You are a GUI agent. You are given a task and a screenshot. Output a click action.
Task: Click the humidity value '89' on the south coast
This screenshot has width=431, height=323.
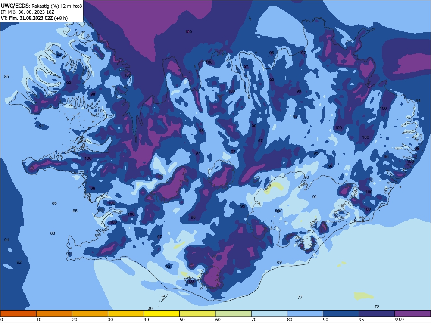click(279, 262)
